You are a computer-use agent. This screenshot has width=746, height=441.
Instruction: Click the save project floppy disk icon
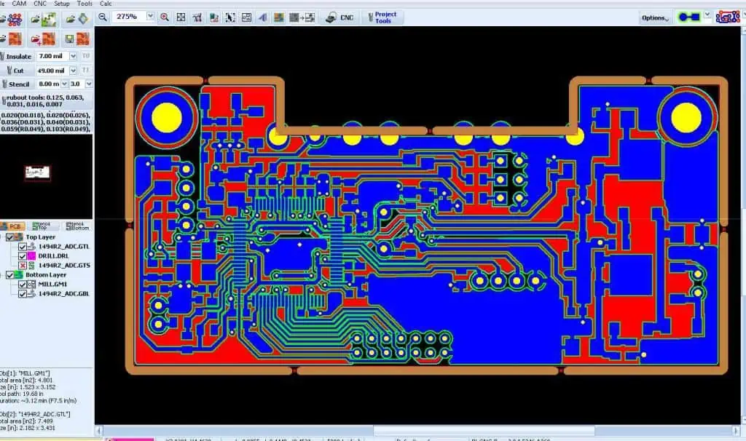coord(70,39)
